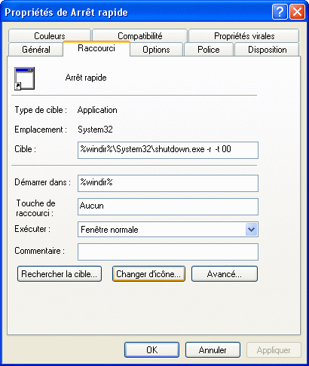Click Rechercher la cible button

pyautogui.click(x=60, y=274)
